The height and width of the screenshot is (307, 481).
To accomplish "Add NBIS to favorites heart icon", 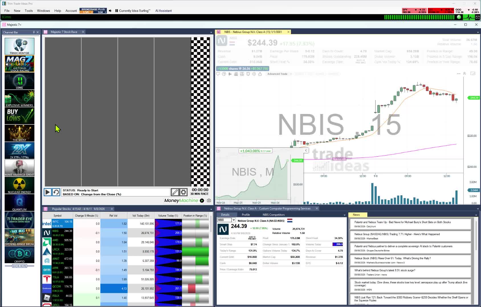I will [x=218, y=74].
